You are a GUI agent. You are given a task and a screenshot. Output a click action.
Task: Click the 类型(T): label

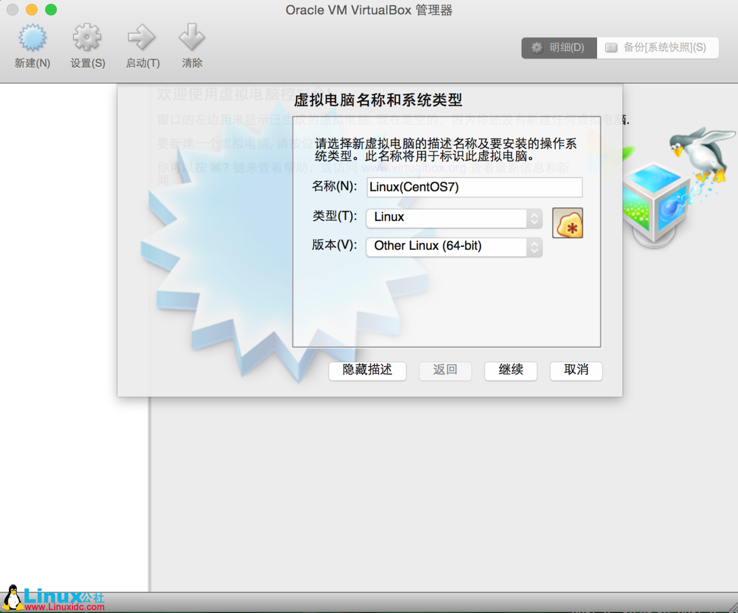[334, 216]
